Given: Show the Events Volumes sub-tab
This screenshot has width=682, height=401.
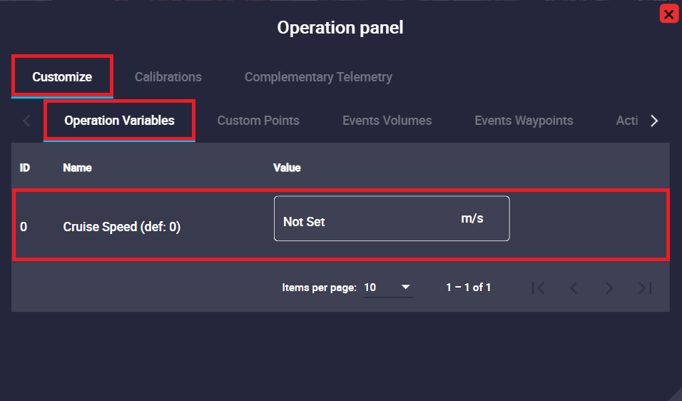Looking at the screenshot, I should (387, 121).
